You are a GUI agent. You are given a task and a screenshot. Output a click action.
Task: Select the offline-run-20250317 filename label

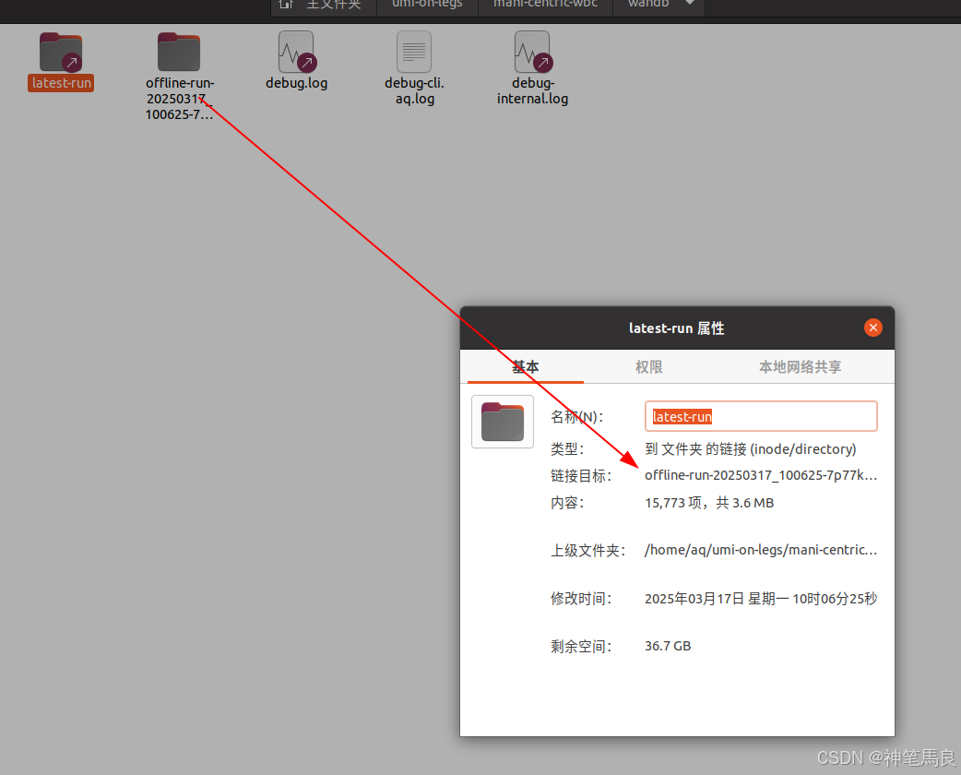(178, 98)
